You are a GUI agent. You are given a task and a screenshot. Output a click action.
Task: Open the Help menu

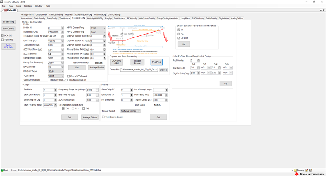(48, 6)
